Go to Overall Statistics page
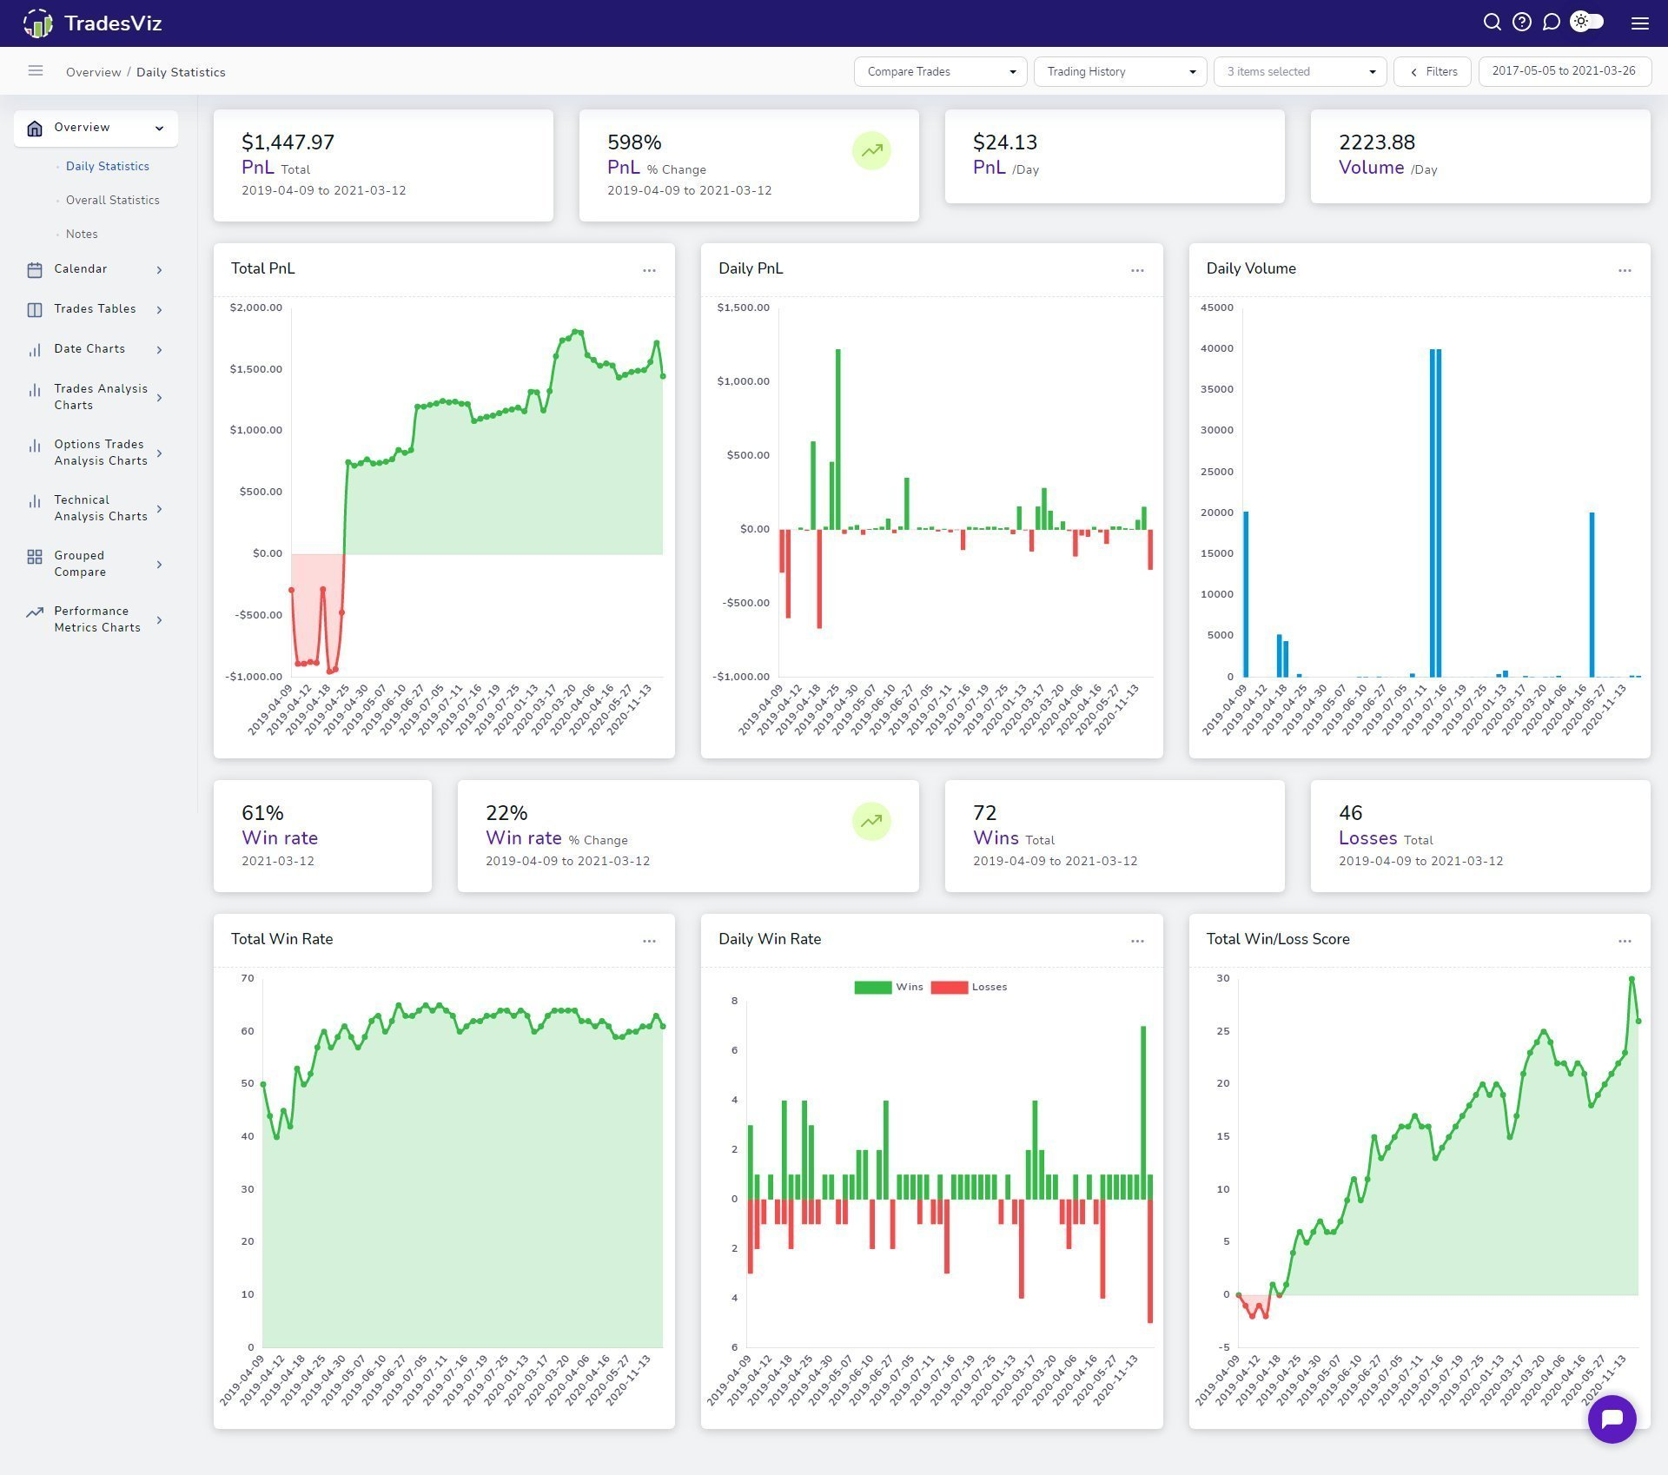 coord(112,200)
